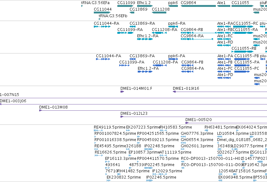Select the CG13869 gene label

click(138, 9)
